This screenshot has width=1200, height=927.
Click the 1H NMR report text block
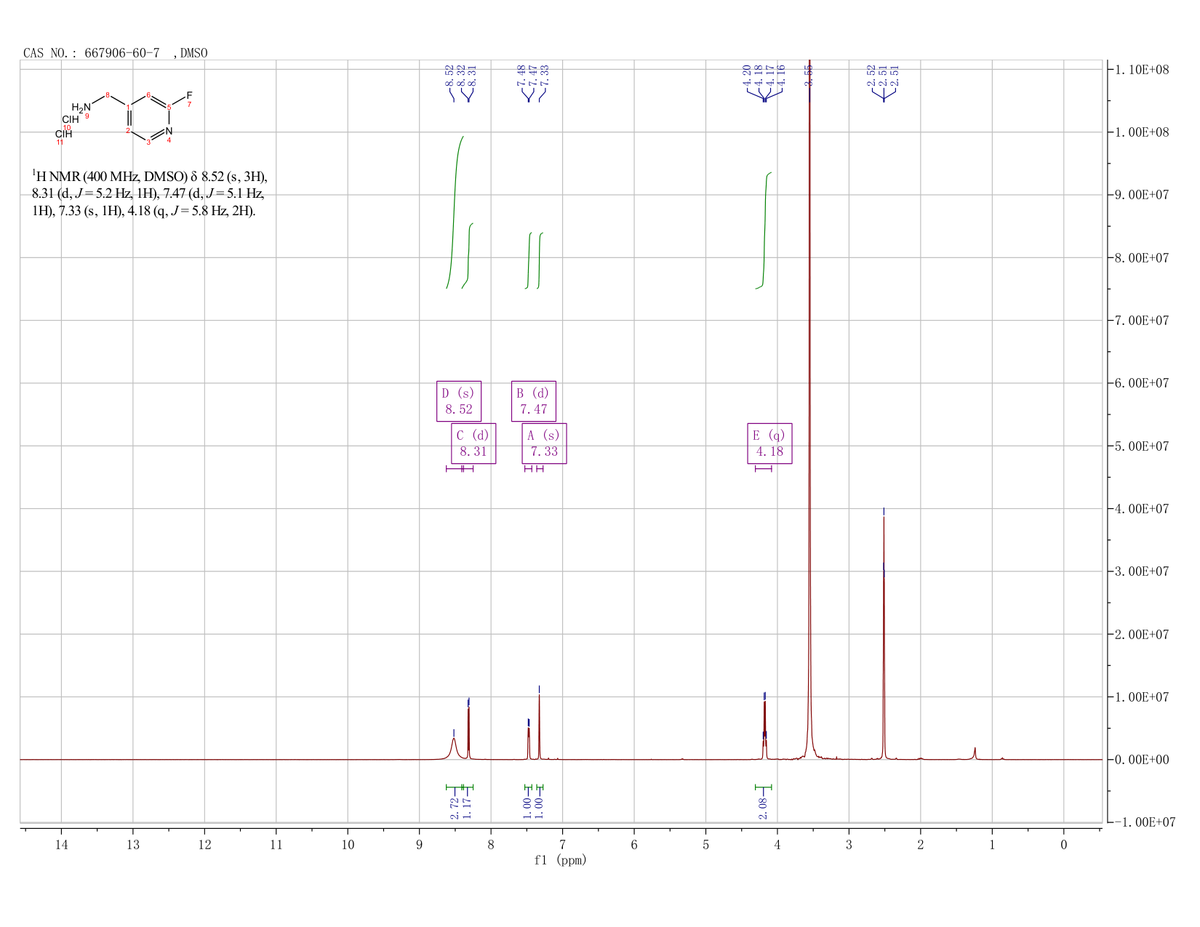pos(151,193)
